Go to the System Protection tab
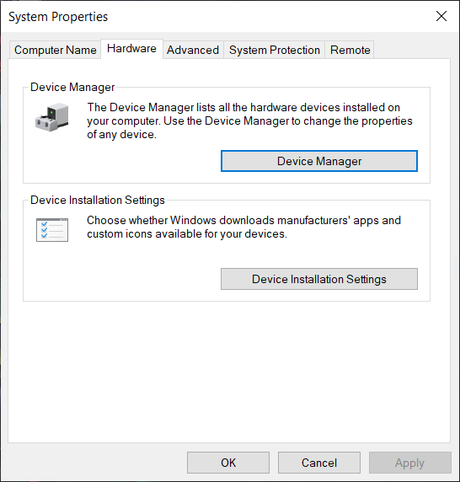460x482 pixels. click(274, 50)
